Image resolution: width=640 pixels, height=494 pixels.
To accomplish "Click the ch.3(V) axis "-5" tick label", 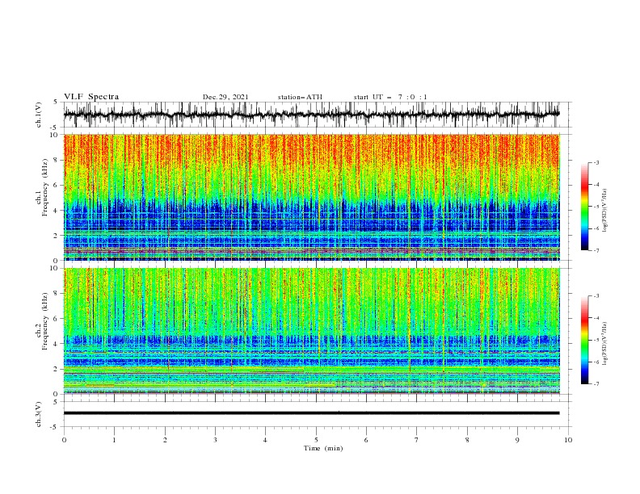I will pos(55,427).
